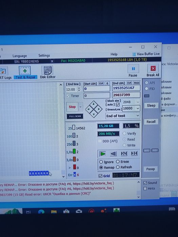The image size is (178, 237).
Task: Click the MAX button for End LBA
Action: [x=137, y=83]
